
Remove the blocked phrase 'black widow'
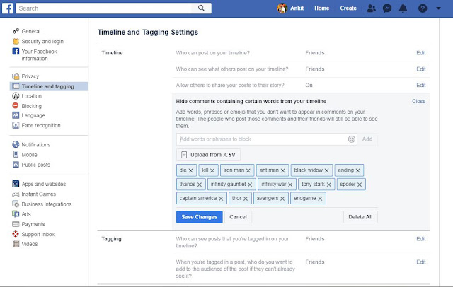click(327, 170)
